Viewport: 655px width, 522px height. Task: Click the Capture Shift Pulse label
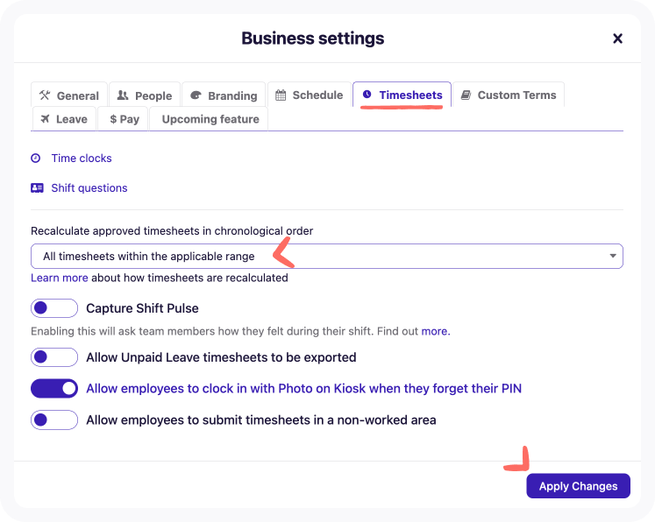[142, 308]
